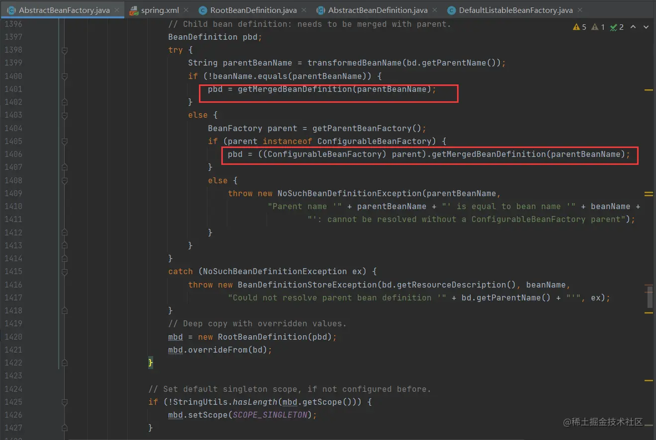
Task: Jump to next highlighted problem arrow
Action: pyautogui.click(x=647, y=27)
